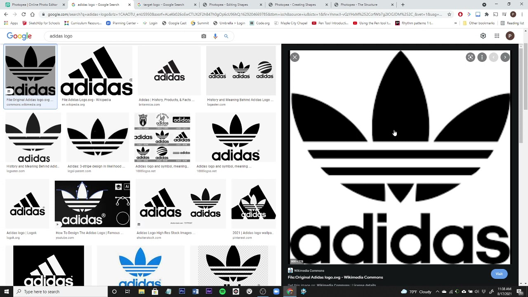Reload the page with the refresh icon
Image resolution: width=528 pixels, height=297 pixels.
tap(24, 14)
